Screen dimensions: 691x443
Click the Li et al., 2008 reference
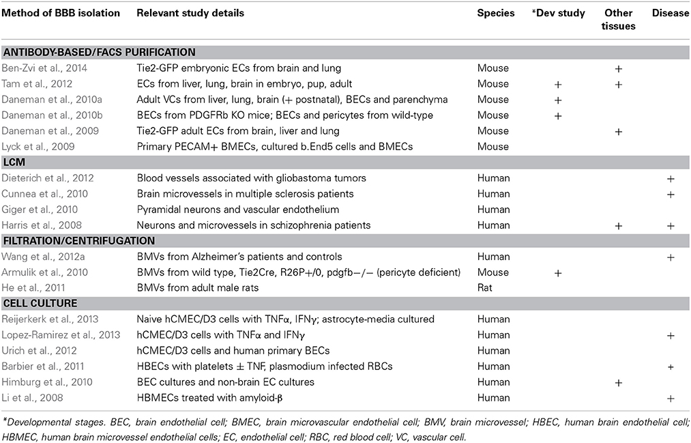point(32,397)
